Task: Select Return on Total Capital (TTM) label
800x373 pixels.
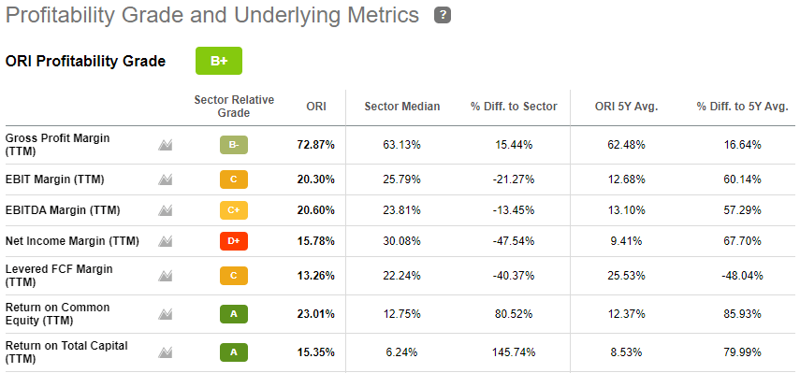Action: point(66,352)
